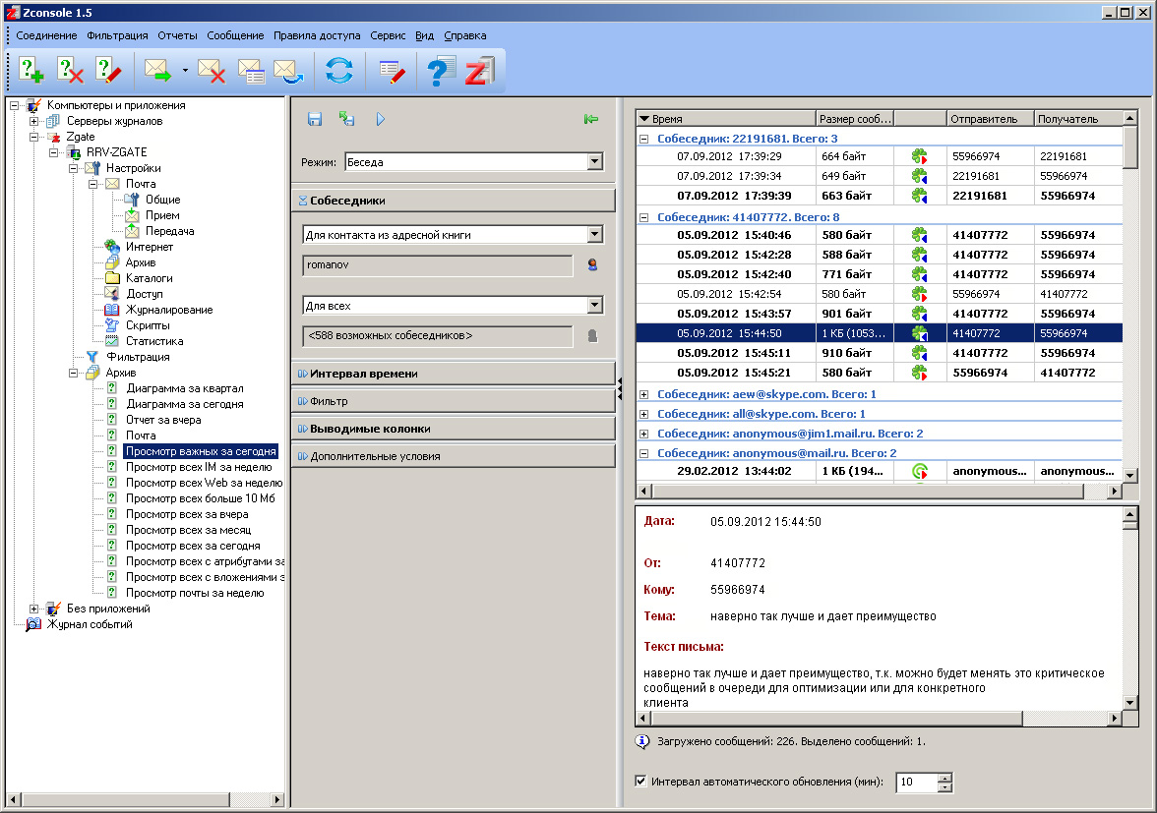Viewport: 1157px width, 813px height.
Task: Click the red Z about icon
Action: pyautogui.click(x=479, y=71)
